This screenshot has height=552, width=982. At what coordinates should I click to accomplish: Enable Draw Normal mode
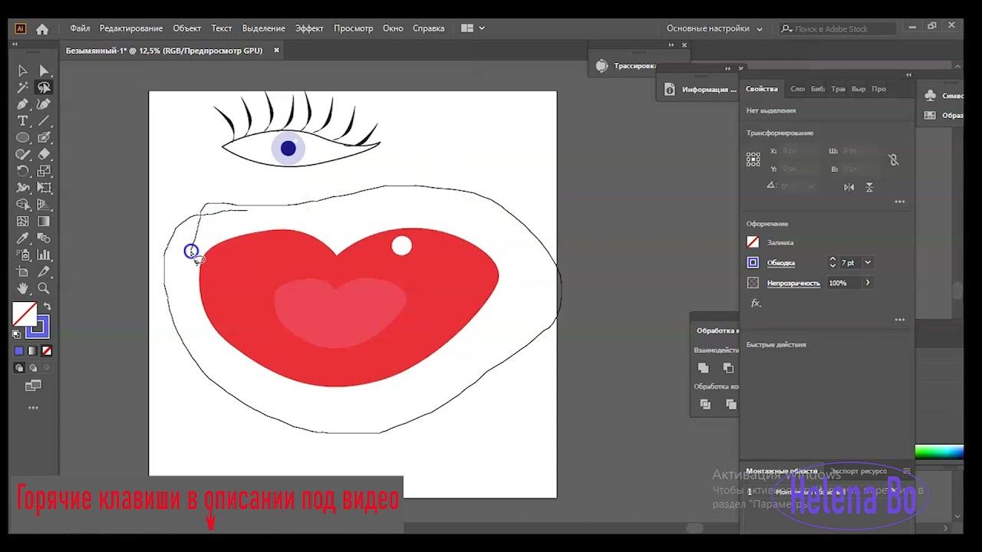pyautogui.click(x=19, y=368)
